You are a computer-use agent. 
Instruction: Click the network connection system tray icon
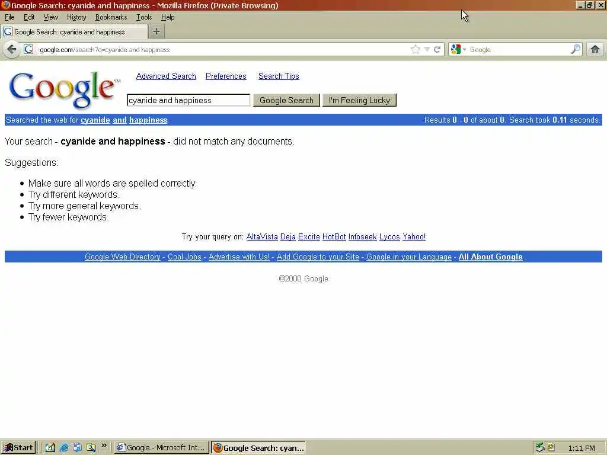[x=540, y=447]
